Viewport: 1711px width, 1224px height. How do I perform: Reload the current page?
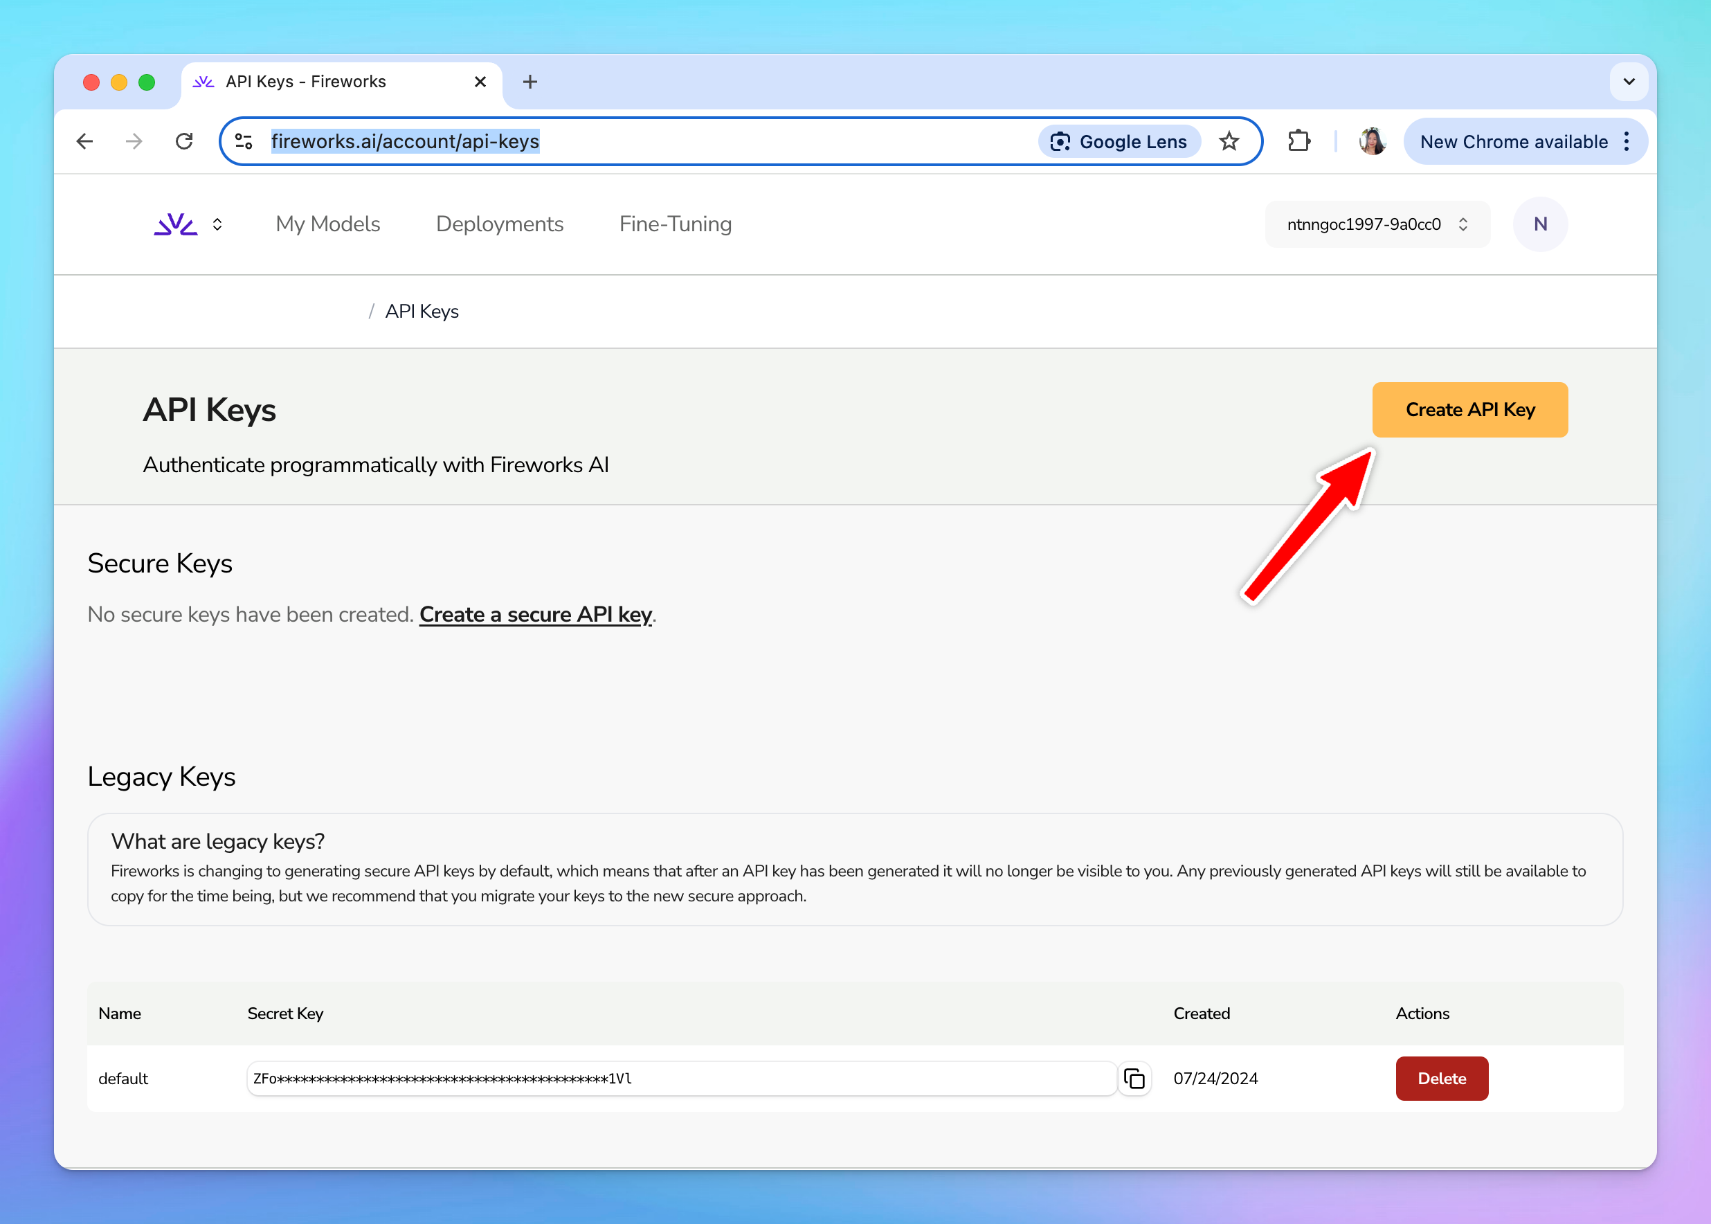tap(184, 142)
